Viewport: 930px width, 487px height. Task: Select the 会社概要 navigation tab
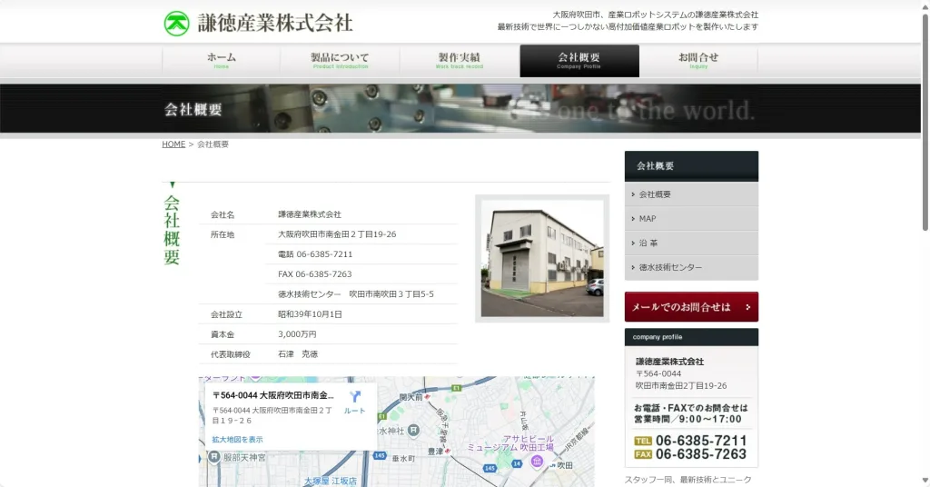coord(579,61)
